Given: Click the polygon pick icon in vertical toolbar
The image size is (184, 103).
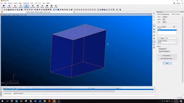Looking at the screenshot, I should pos(154,17).
